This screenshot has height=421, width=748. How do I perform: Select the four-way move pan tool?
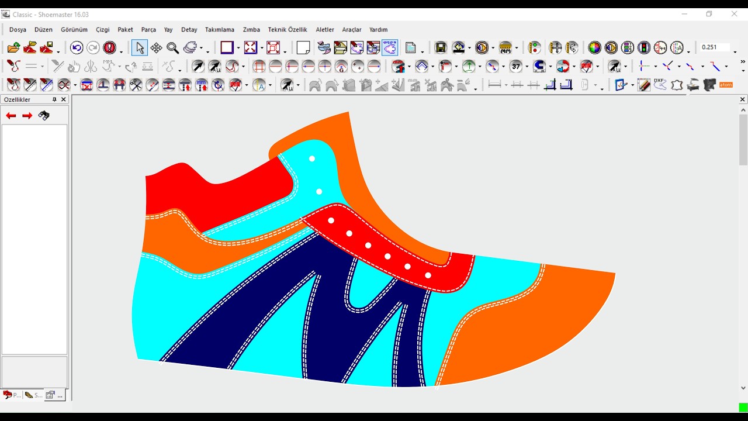tap(156, 48)
